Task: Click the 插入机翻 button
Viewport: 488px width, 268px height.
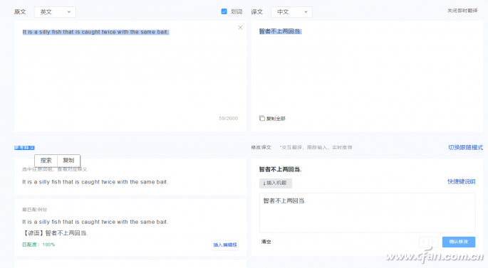Action: coord(276,183)
